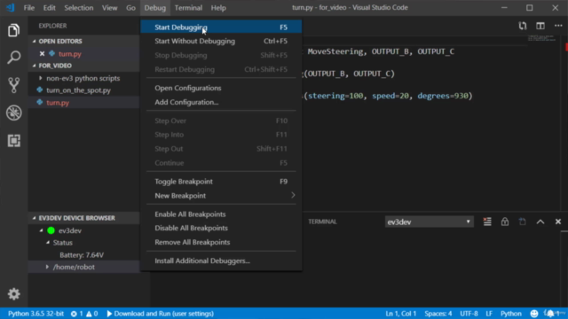Open the File menu

[x=29, y=8]
